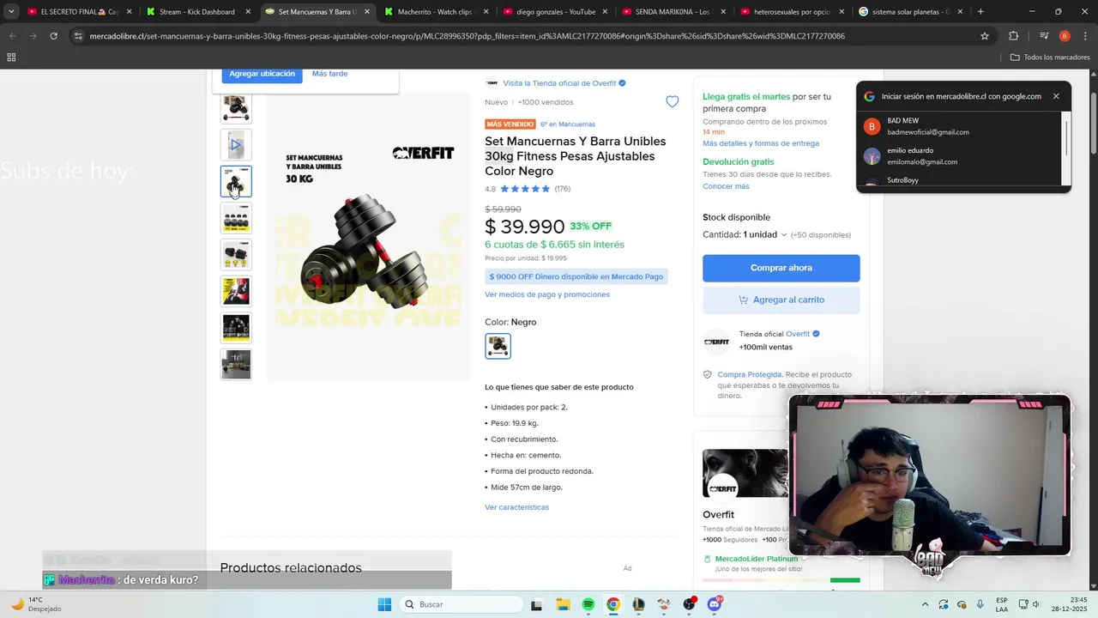This screenshot has width=1098, height=618.
Task: Reload the page in Chrome
Action: pyautogui.click(x=53, y=36)
